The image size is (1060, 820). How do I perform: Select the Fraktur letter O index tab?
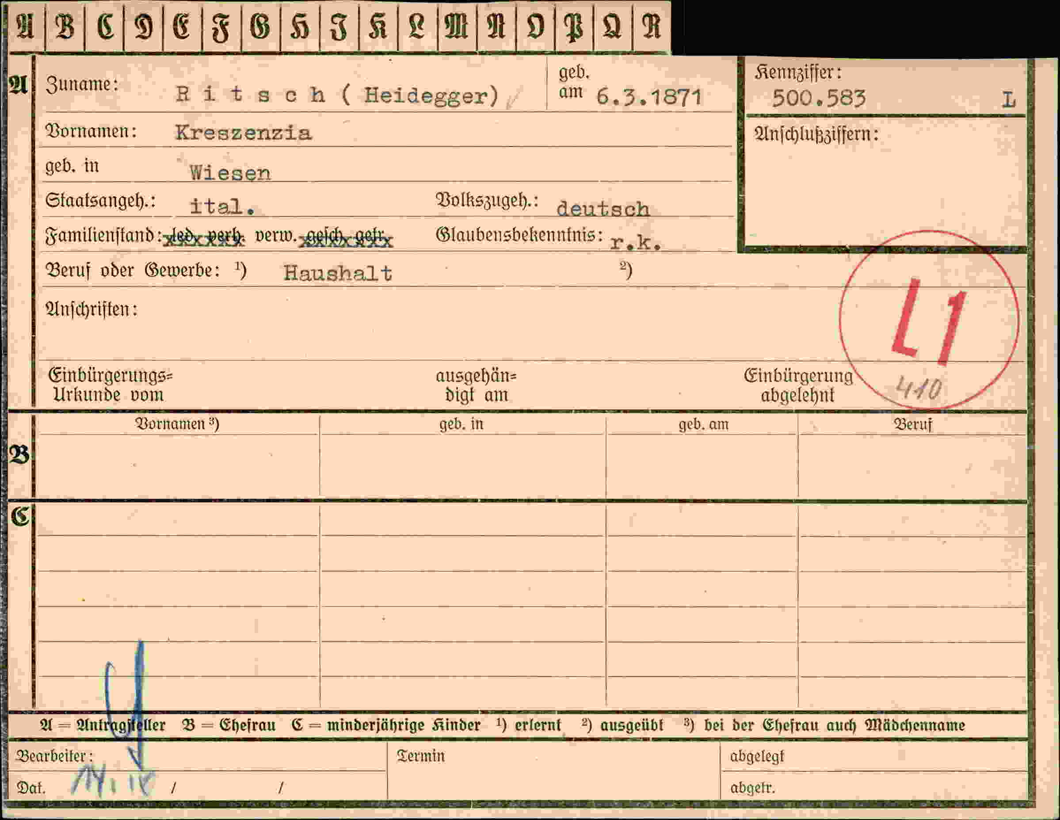[535, 26]
